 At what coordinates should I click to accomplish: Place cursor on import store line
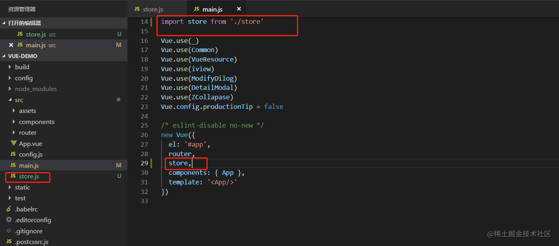click(x=212, y=21)
